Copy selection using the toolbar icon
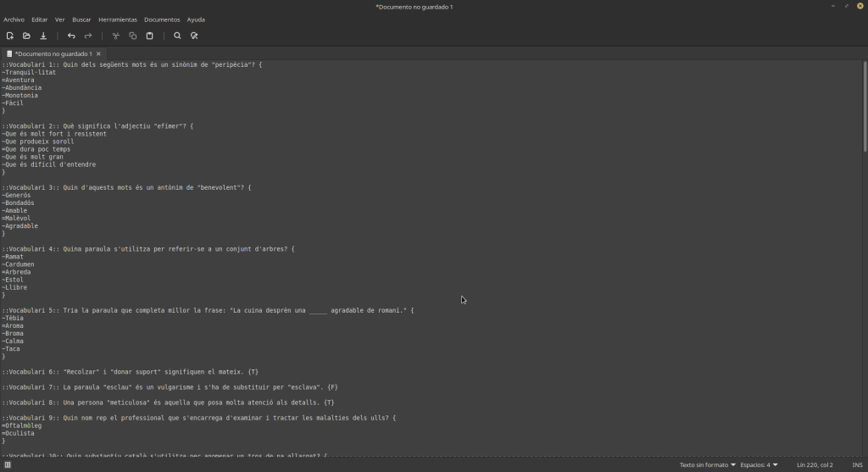This screenshot has width=868, height=472. pos(133,36)
